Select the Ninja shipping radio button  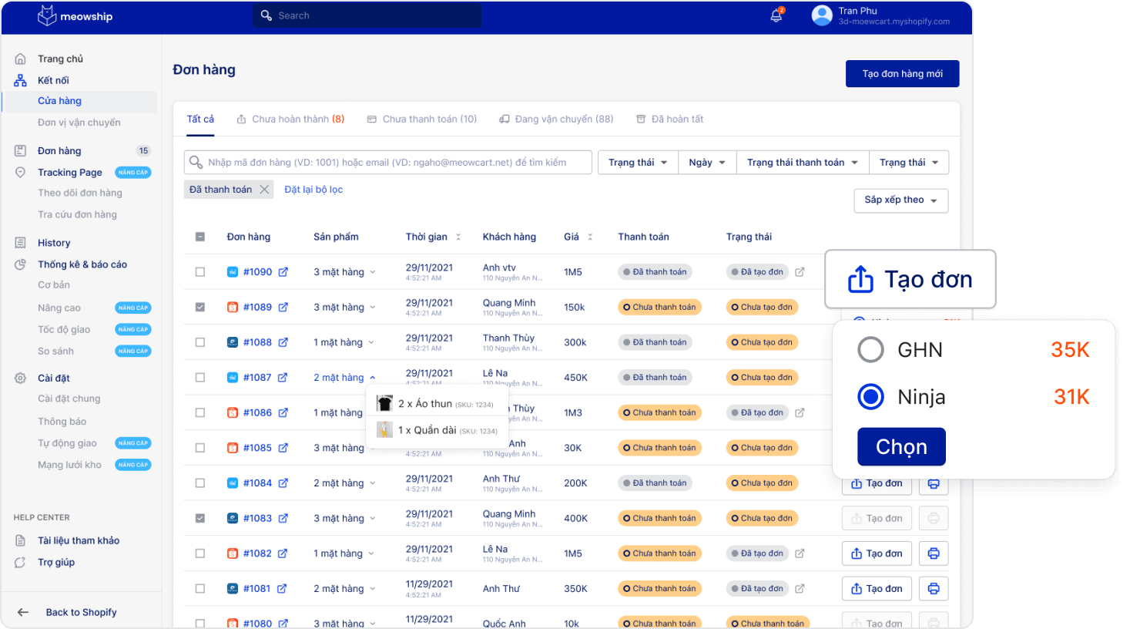coord(870,397)
